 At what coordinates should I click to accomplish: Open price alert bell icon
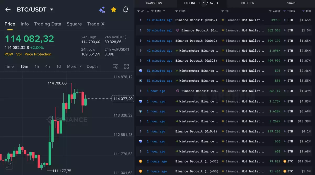(126, 10)
